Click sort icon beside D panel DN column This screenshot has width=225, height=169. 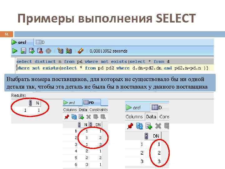(x=146, y=136)
